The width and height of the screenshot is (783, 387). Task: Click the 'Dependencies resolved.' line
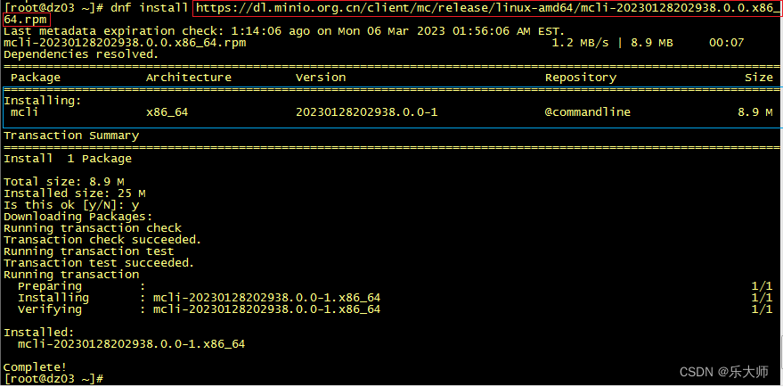tap(81, 54)
